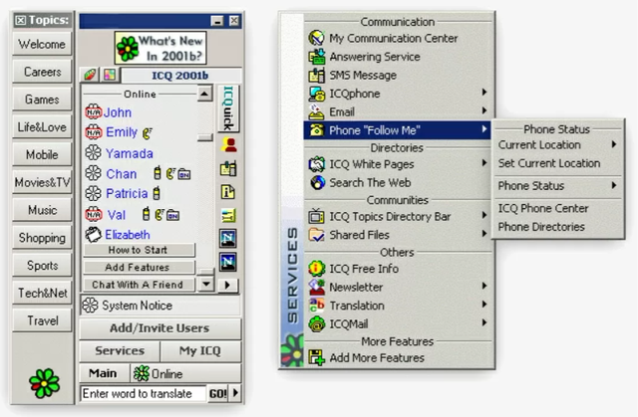
Task: Click the phone icon next to Emily
Action: click(148, 132)
